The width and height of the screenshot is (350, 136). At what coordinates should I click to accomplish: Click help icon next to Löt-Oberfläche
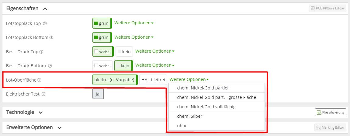tap(39, 80)
